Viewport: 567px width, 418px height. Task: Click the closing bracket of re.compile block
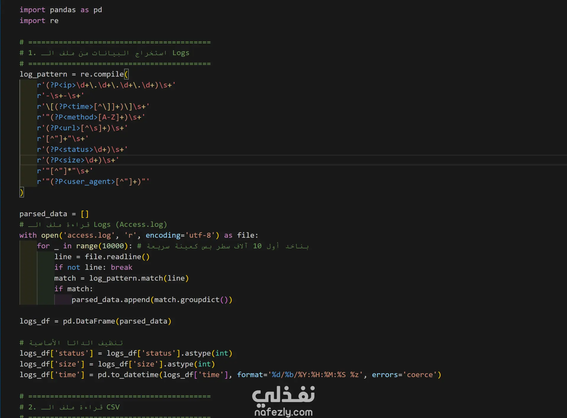(21, 192)
